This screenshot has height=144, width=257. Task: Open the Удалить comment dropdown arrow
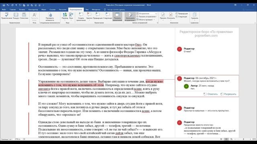tap(89, 20)
